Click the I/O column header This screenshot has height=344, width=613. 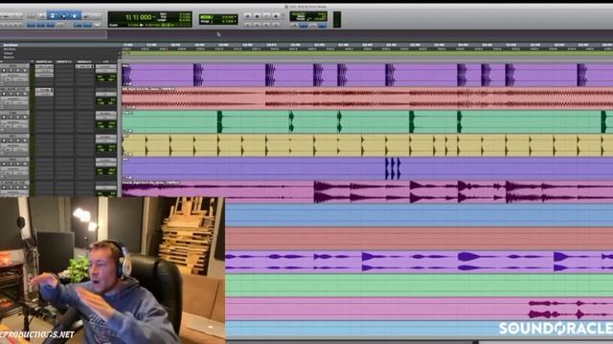click(x=106, y=61)
